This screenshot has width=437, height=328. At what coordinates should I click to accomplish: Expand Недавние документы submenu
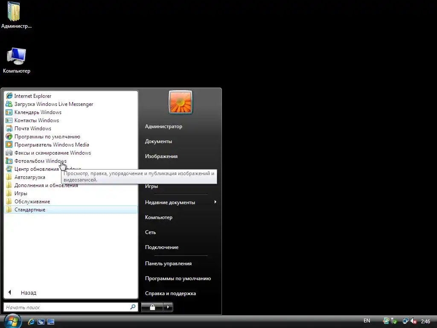click(181, 202)
